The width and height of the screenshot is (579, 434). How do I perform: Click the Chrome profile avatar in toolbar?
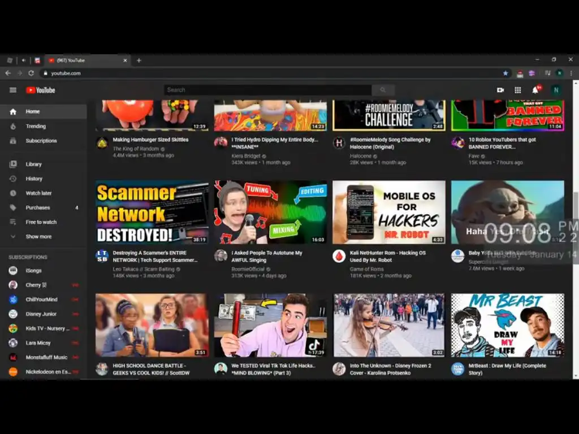click(x=559, y=73)
